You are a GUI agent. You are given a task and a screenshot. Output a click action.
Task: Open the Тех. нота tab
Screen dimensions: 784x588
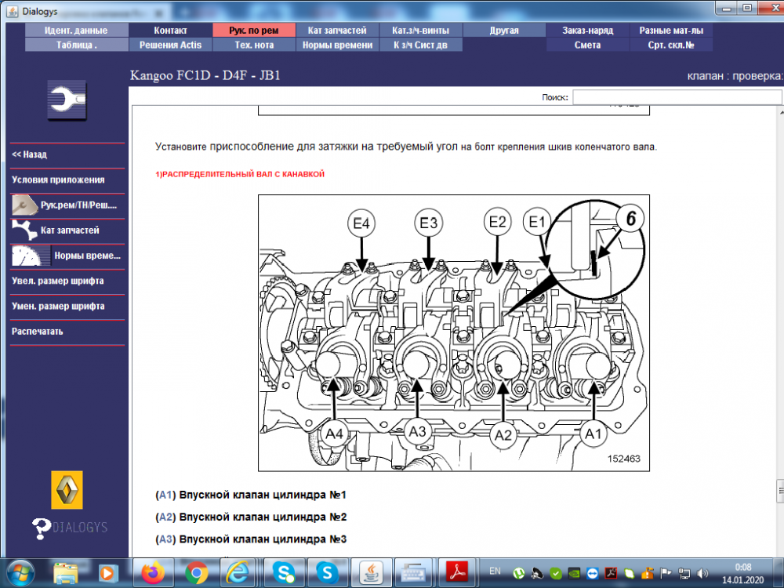pos(254,45)
